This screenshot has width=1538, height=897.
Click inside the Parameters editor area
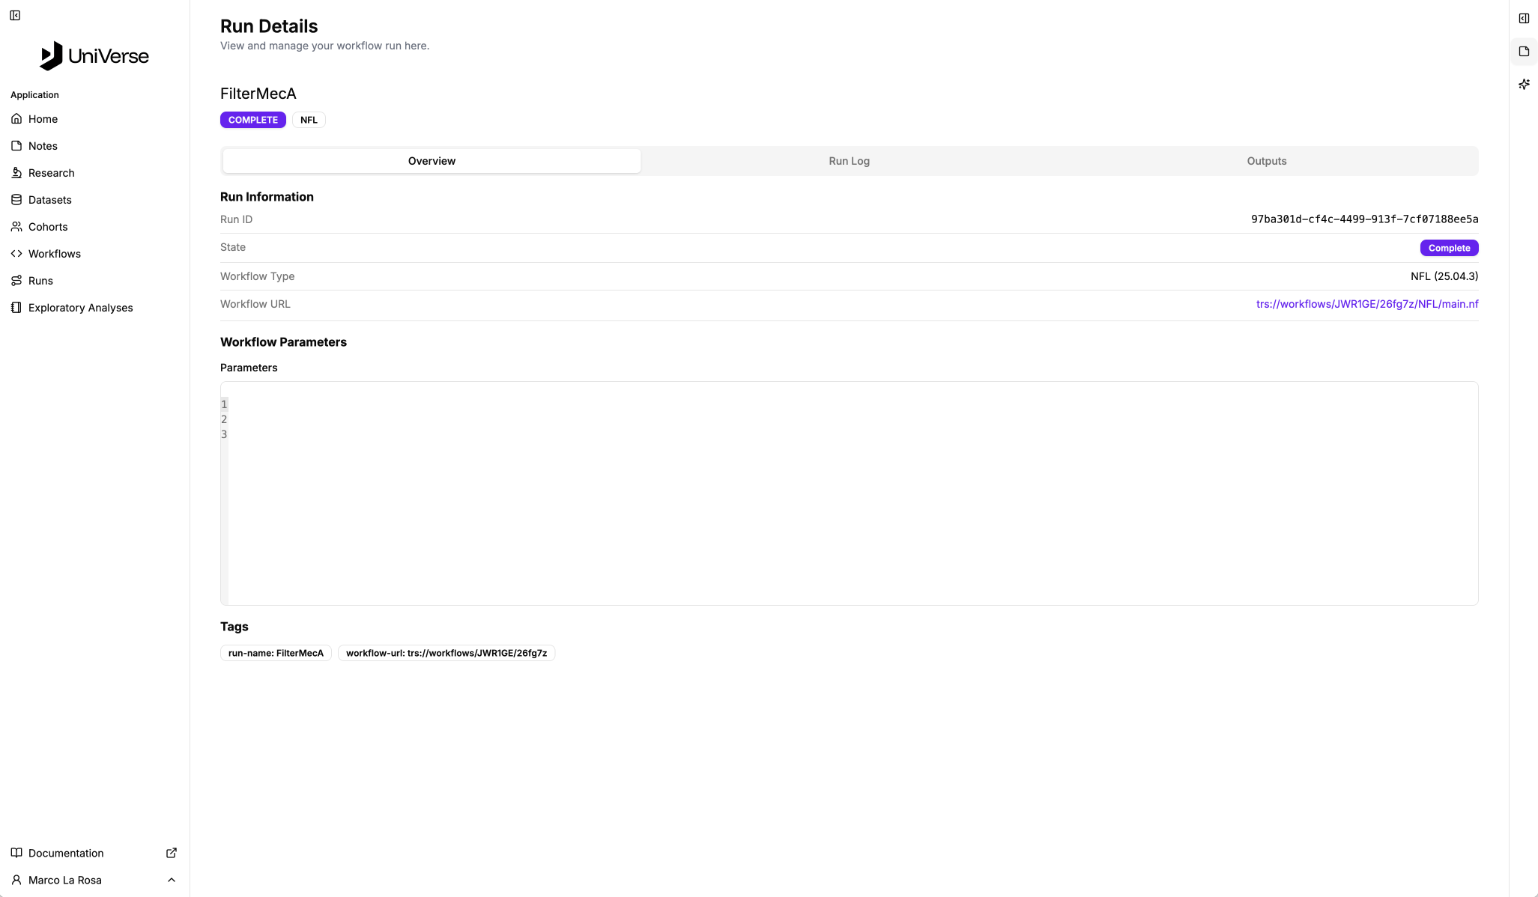point(849,494)
